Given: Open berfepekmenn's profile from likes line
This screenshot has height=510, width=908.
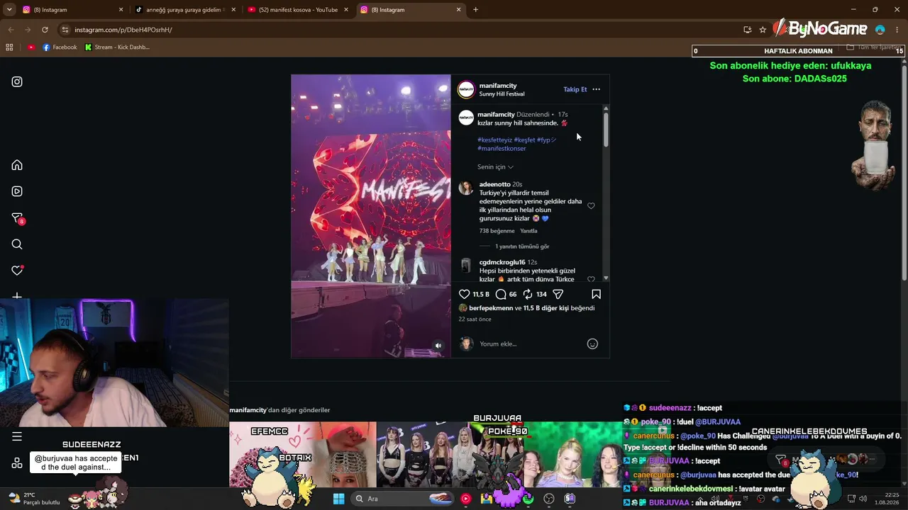Looking at the screenshot, I should tap(490, 308).
